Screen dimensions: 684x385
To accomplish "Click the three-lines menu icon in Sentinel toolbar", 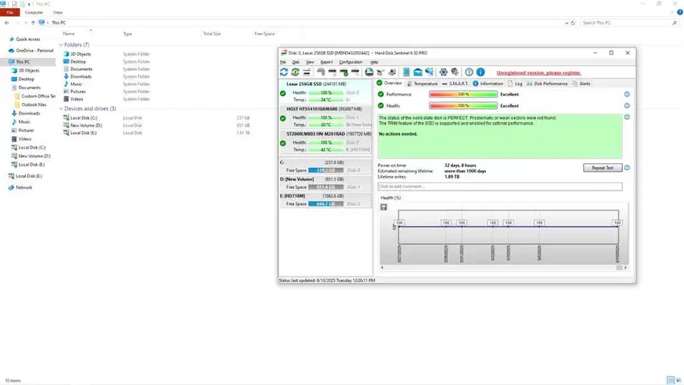I will [307, 72].
